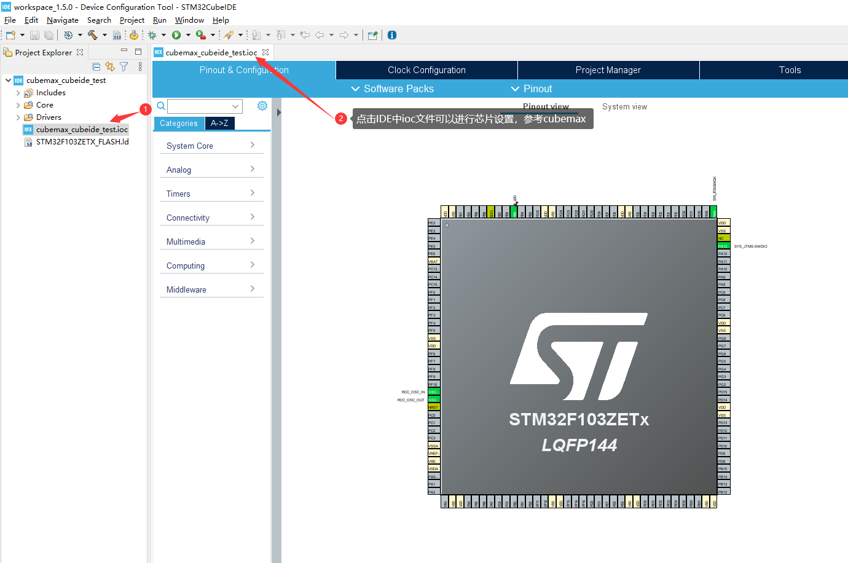
Task: Open the Window menu
Action: click(189, 20)
